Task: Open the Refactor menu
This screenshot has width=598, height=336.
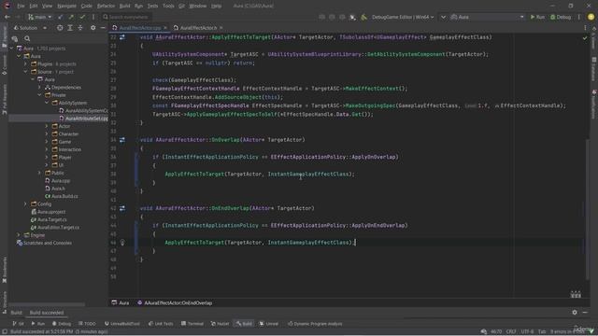Action: point(106,6)
